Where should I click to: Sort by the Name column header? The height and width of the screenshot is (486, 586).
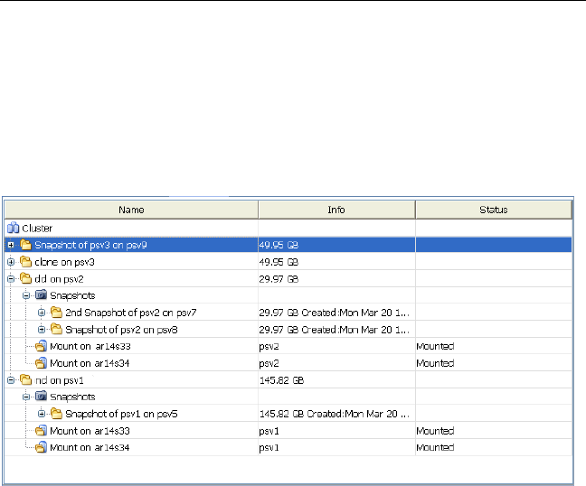pos(131,210)
